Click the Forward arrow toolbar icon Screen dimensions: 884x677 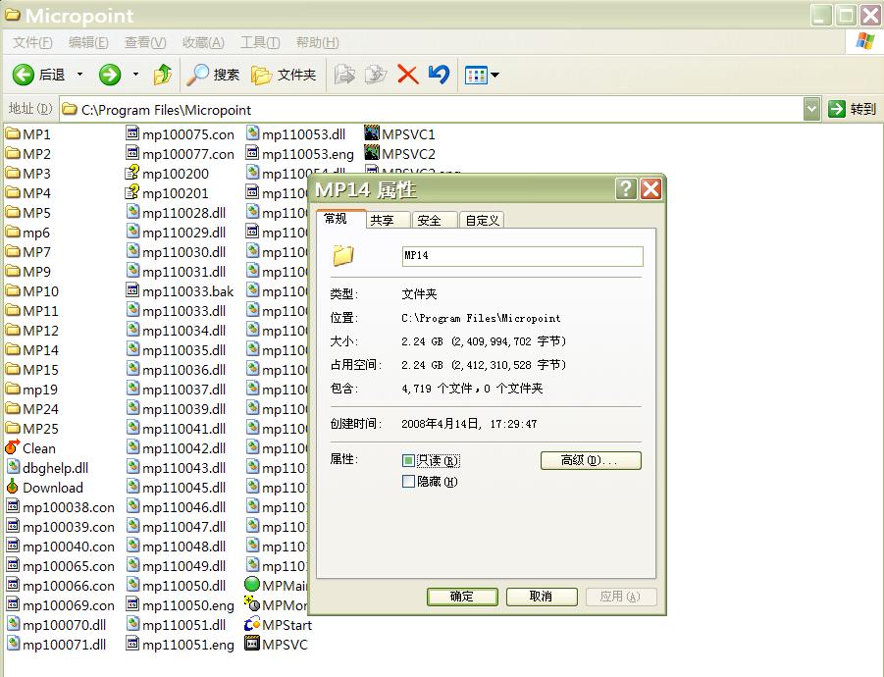pos(109,75)
